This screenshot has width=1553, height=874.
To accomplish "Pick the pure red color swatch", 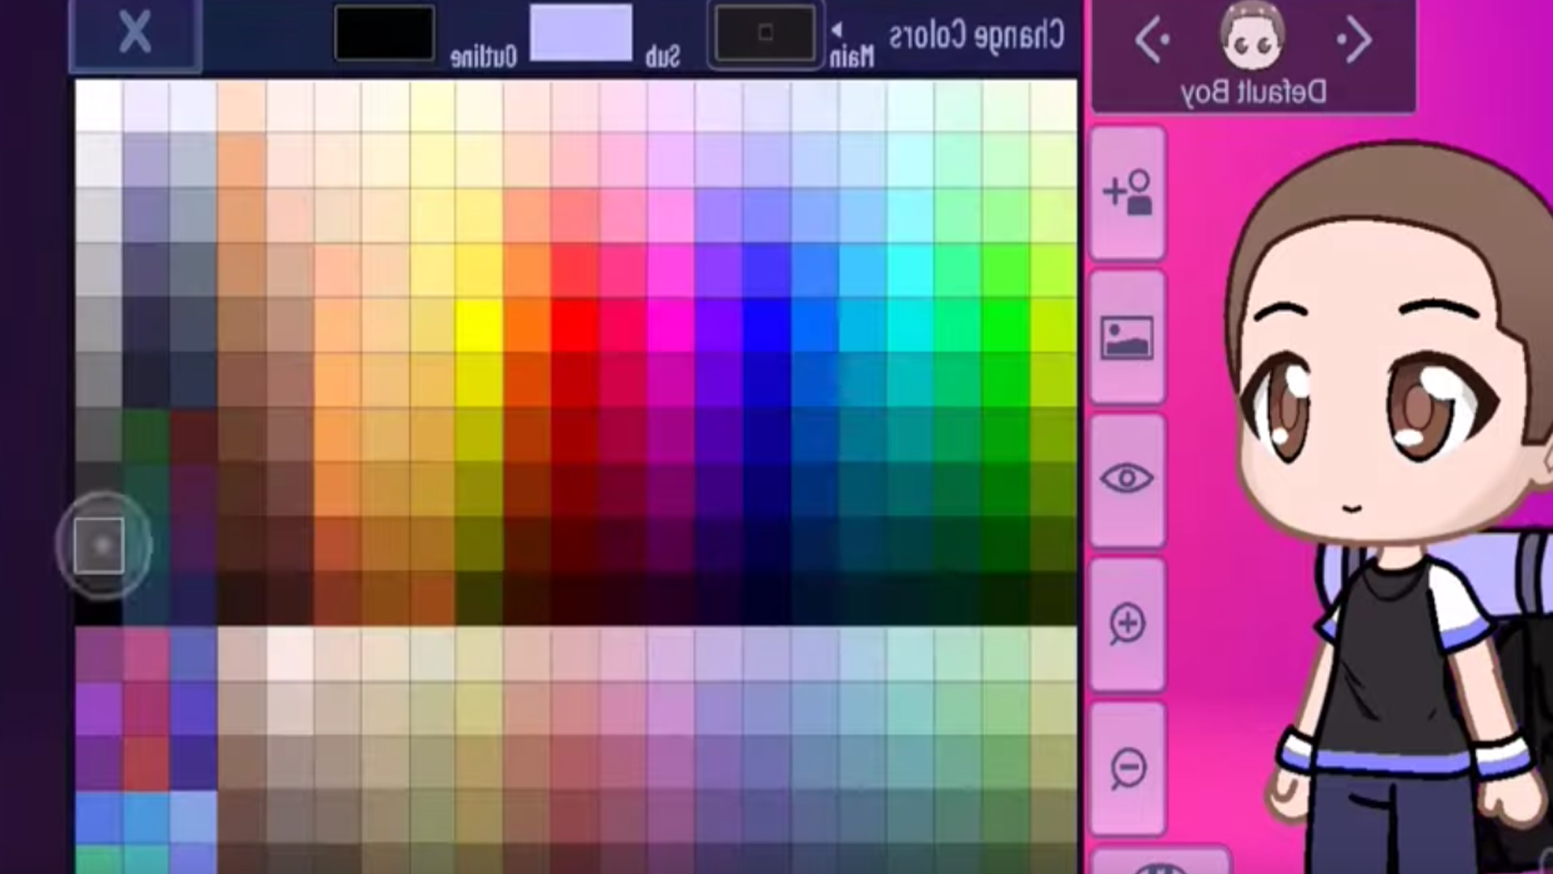I will click(x=575, y=325).
